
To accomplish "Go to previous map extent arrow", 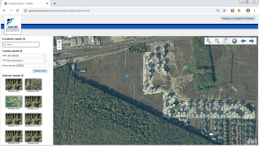I will tap(243, 41).
